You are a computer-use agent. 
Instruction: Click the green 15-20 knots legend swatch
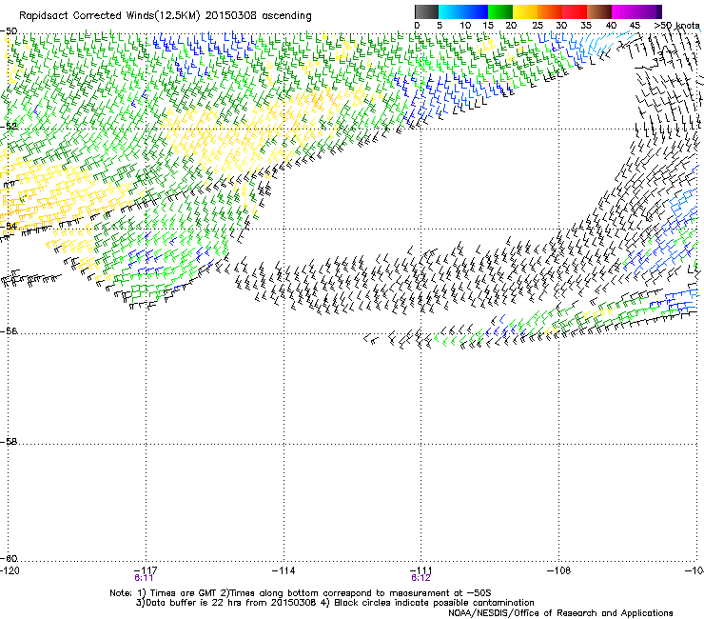(x=500, y=11)
